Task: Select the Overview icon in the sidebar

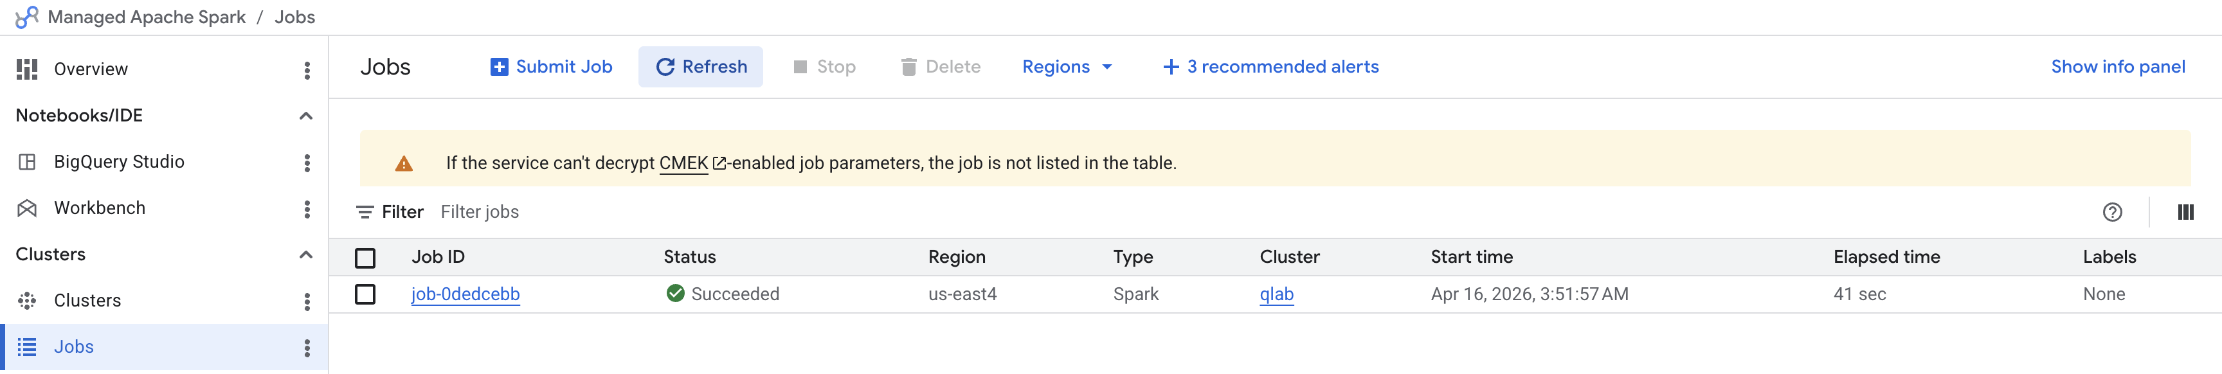Action: coord(28,69)
